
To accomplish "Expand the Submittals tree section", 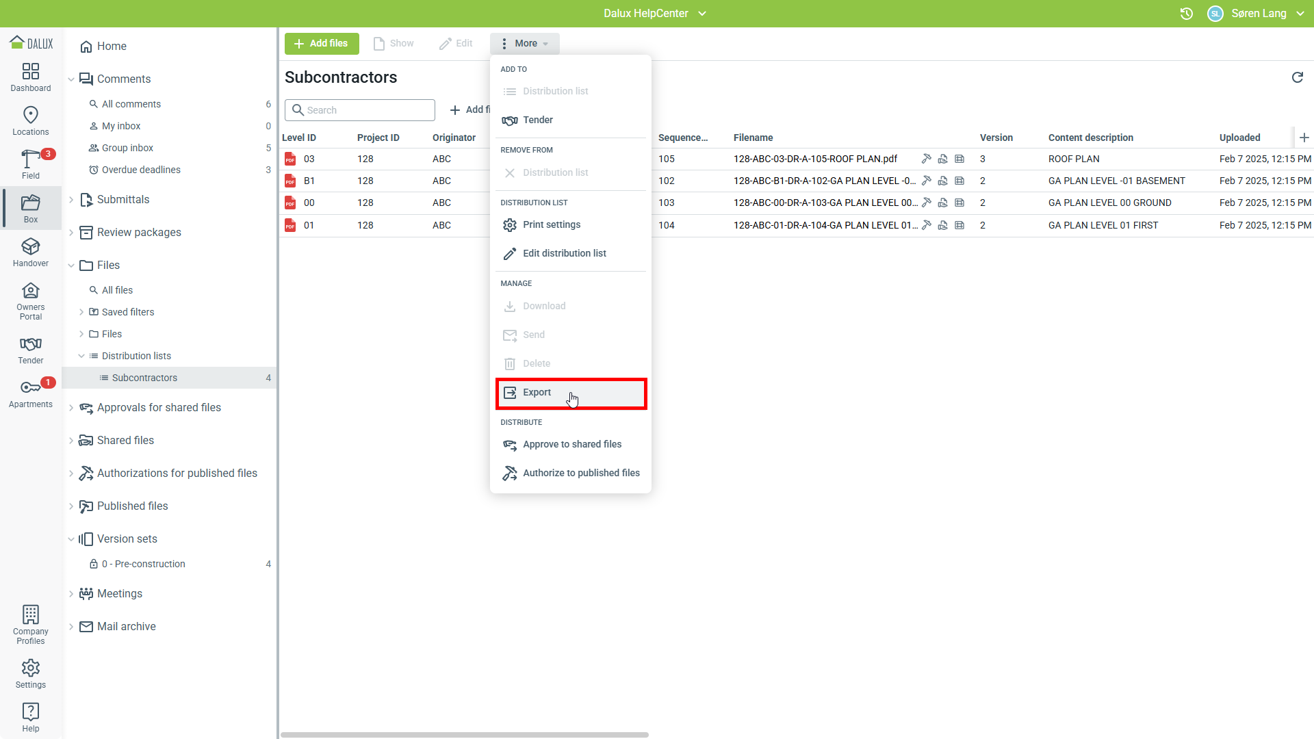I will click(x=71, y=200).
